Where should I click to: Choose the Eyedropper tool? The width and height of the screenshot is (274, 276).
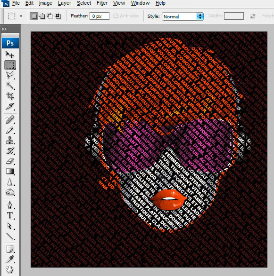(x=10, y=259)
